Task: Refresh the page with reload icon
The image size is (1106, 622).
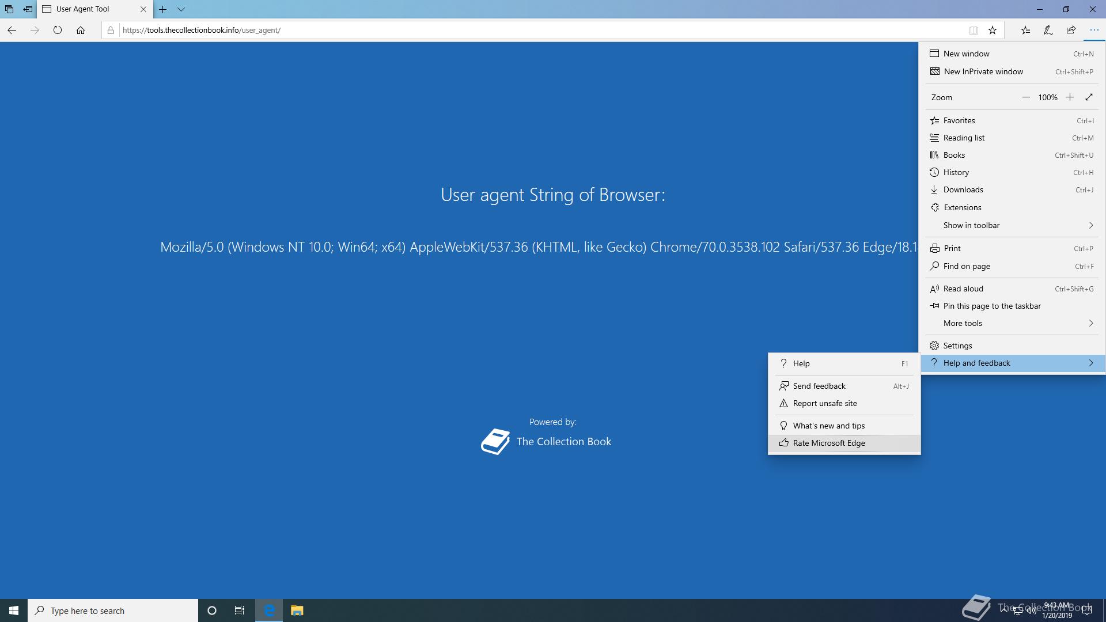Action: [58, 30]
